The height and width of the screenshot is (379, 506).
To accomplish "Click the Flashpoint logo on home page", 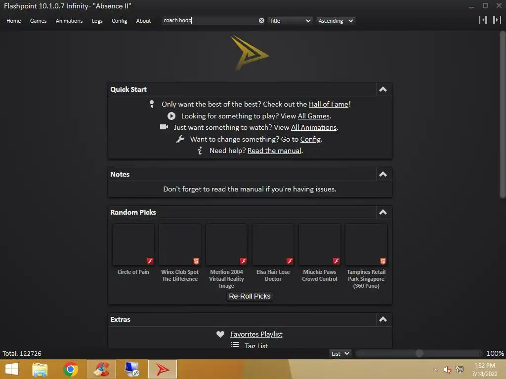I will click(x=250, y=53).
